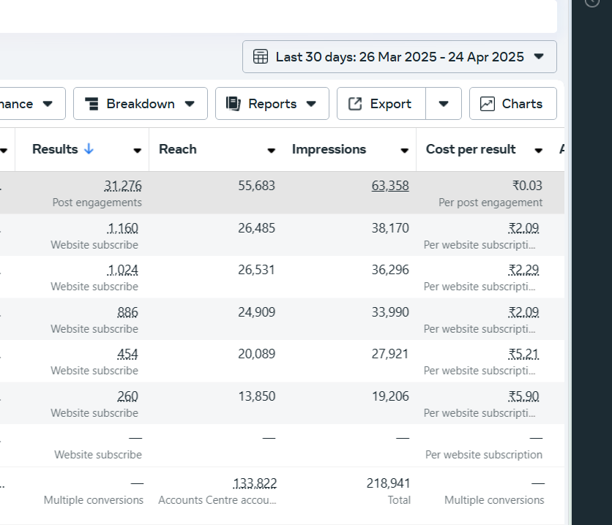Click the 133,822 Accounts Centre reach total
This screenshot has height=525, width=612.
[255, 483]
